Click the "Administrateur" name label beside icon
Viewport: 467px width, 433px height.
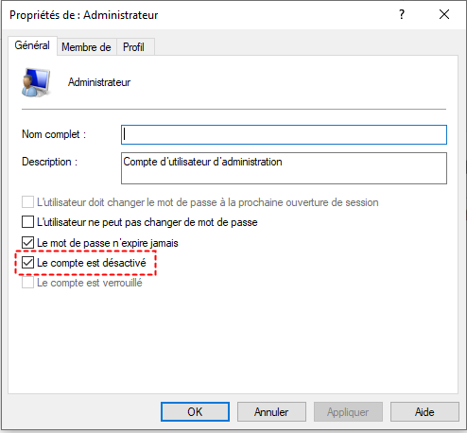(x=99, y=82)
